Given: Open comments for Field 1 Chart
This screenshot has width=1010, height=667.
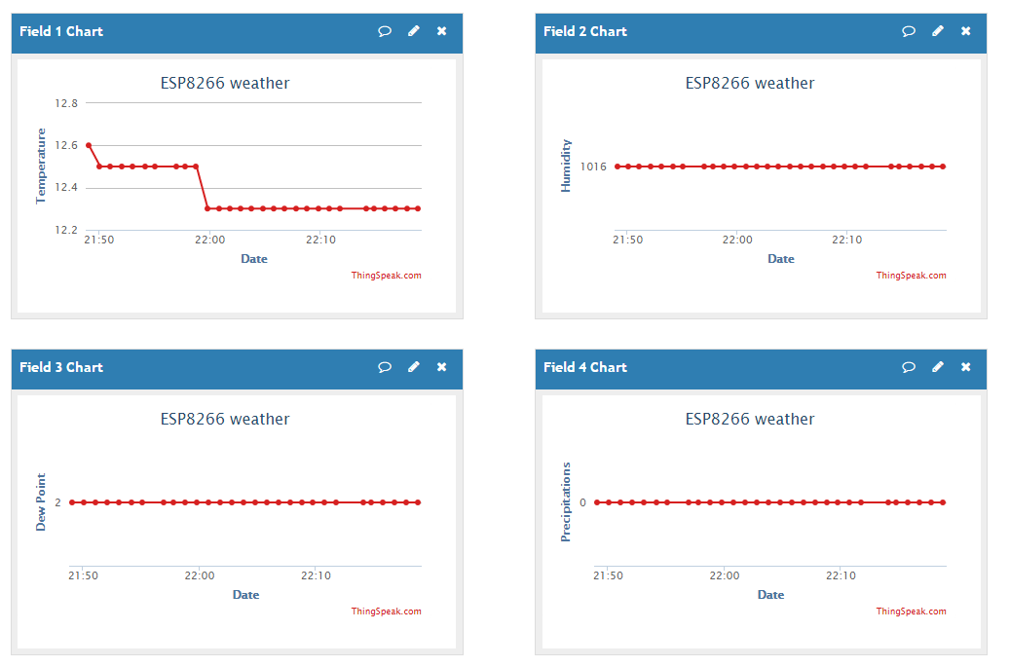Looking at the screenshot, I should pyautogui.click(x=385, y=31).
